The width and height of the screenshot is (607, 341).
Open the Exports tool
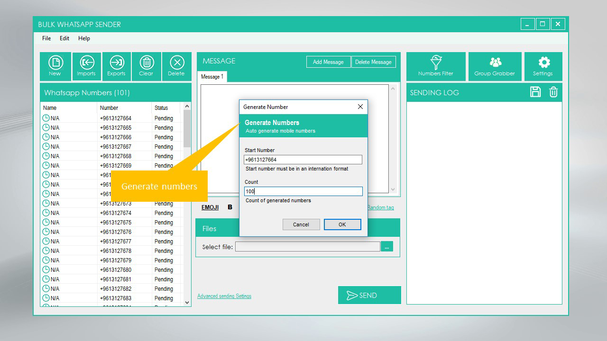[116, 66]
